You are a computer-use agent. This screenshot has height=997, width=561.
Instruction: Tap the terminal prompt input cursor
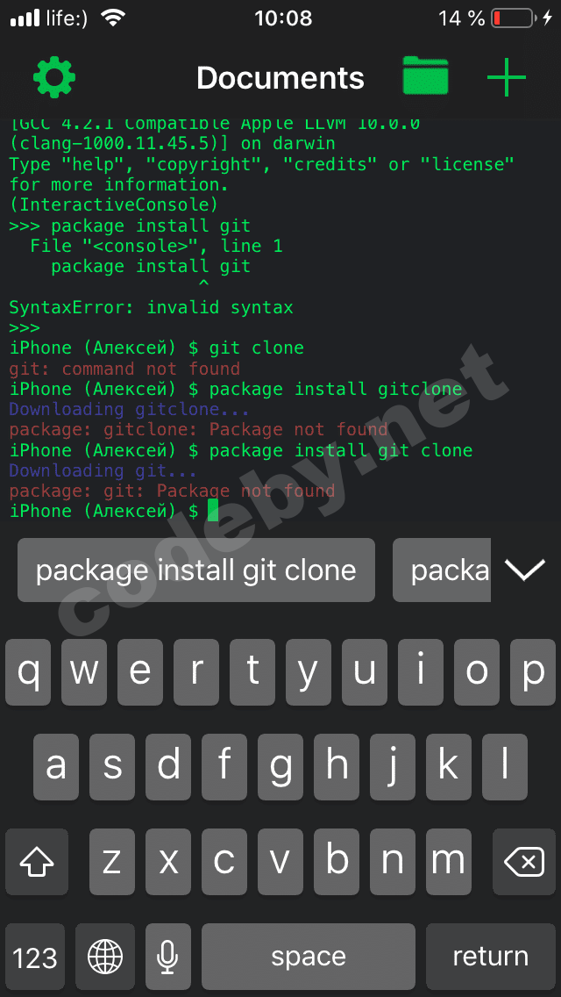[213, 510]
